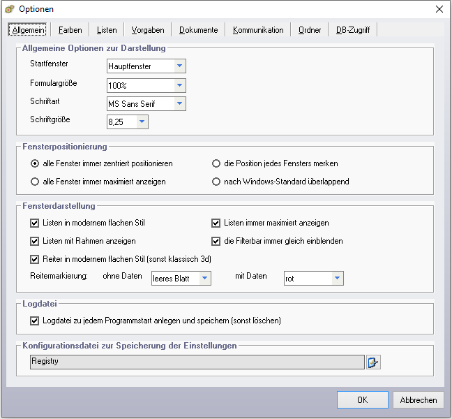
Task: Select 'alle Fenster immer maximiert anzeigen' option
Action: [35, 182]
